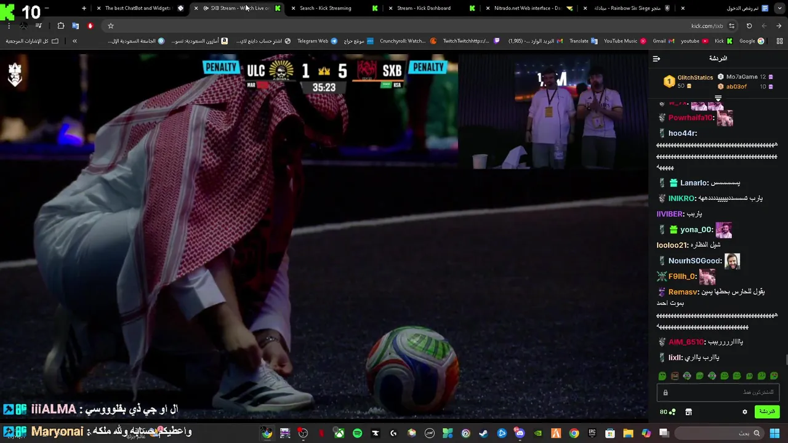This screenshot has width=788, height=443.
Task: Go forward in browser history
Action: (764, 26)
